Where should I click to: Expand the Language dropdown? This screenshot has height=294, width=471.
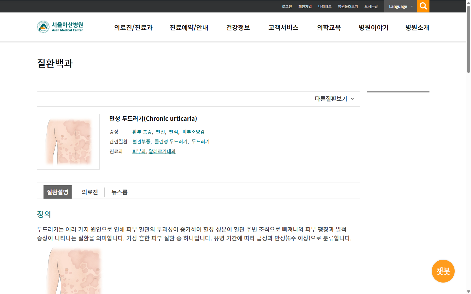(401, 7)
